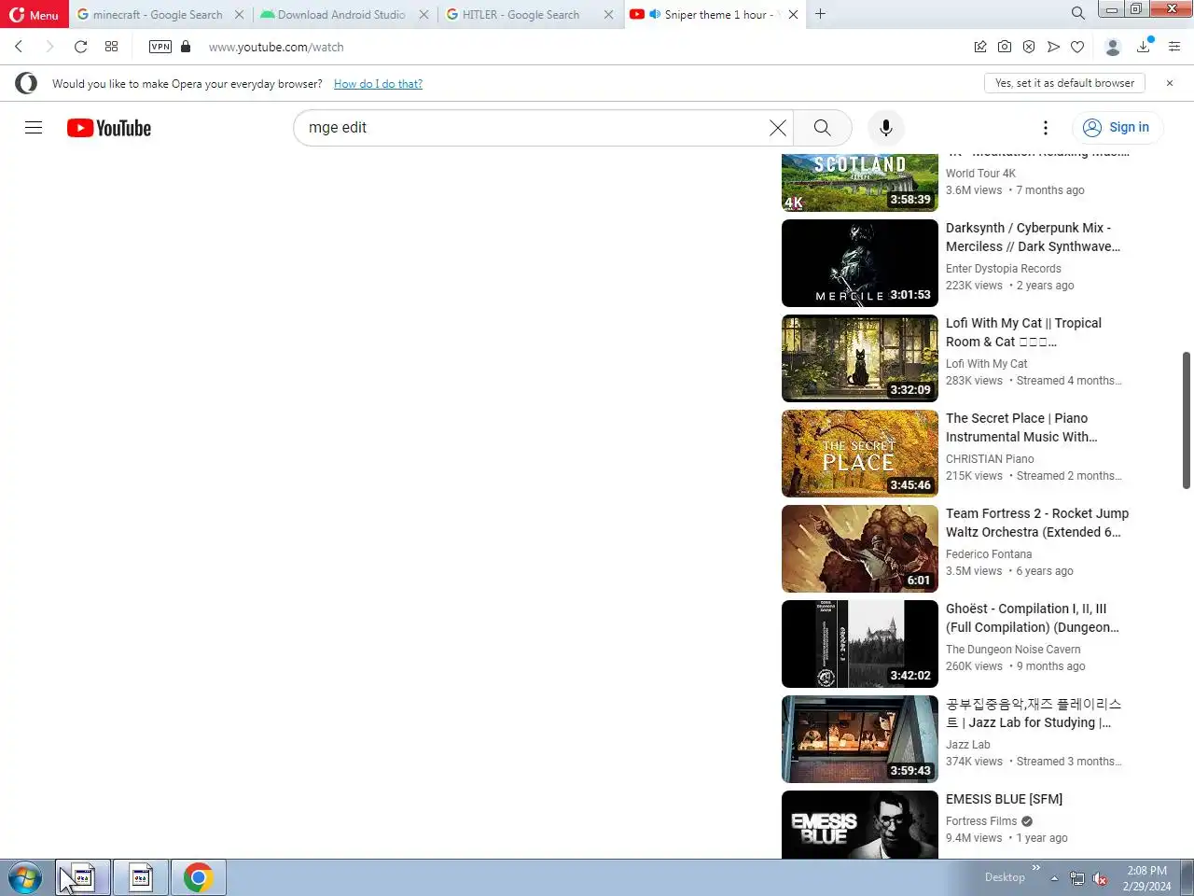This screenshot has height=896, width=1194.
Task: Open the Jazz Lab for Studying thumbnail
Action: [x=860, y=739]
